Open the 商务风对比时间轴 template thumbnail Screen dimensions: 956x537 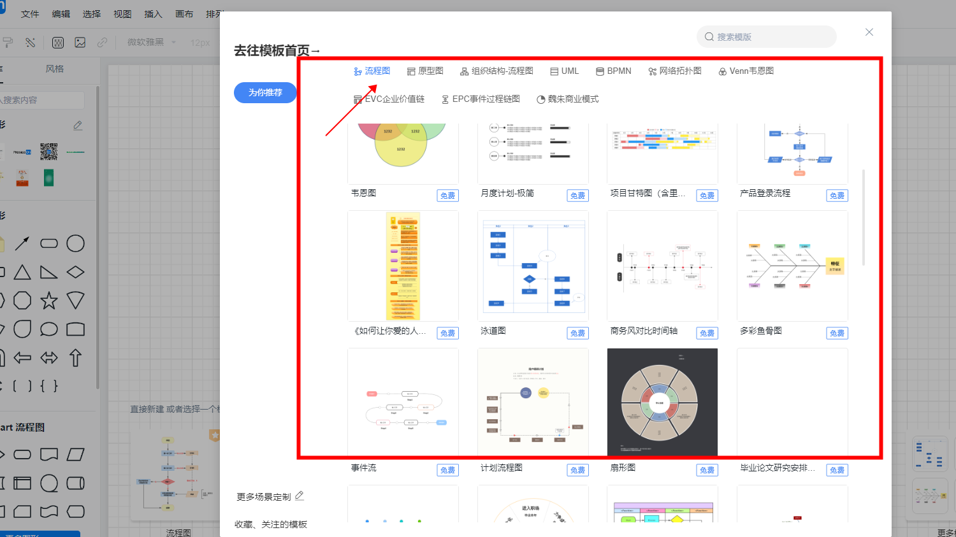coord(662,266)
